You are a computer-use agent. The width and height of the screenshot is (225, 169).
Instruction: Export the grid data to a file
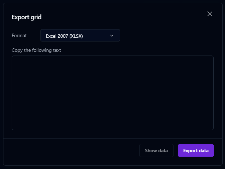[x=196, y=150]
